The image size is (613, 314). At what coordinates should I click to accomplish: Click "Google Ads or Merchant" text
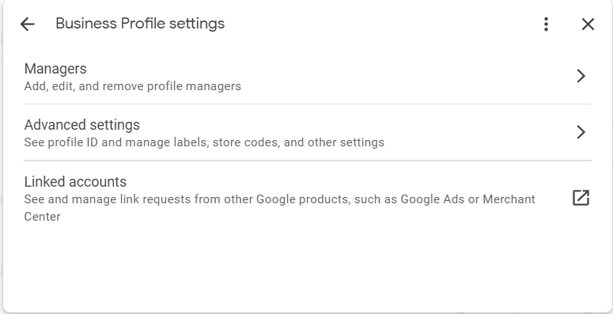(468, 199)
